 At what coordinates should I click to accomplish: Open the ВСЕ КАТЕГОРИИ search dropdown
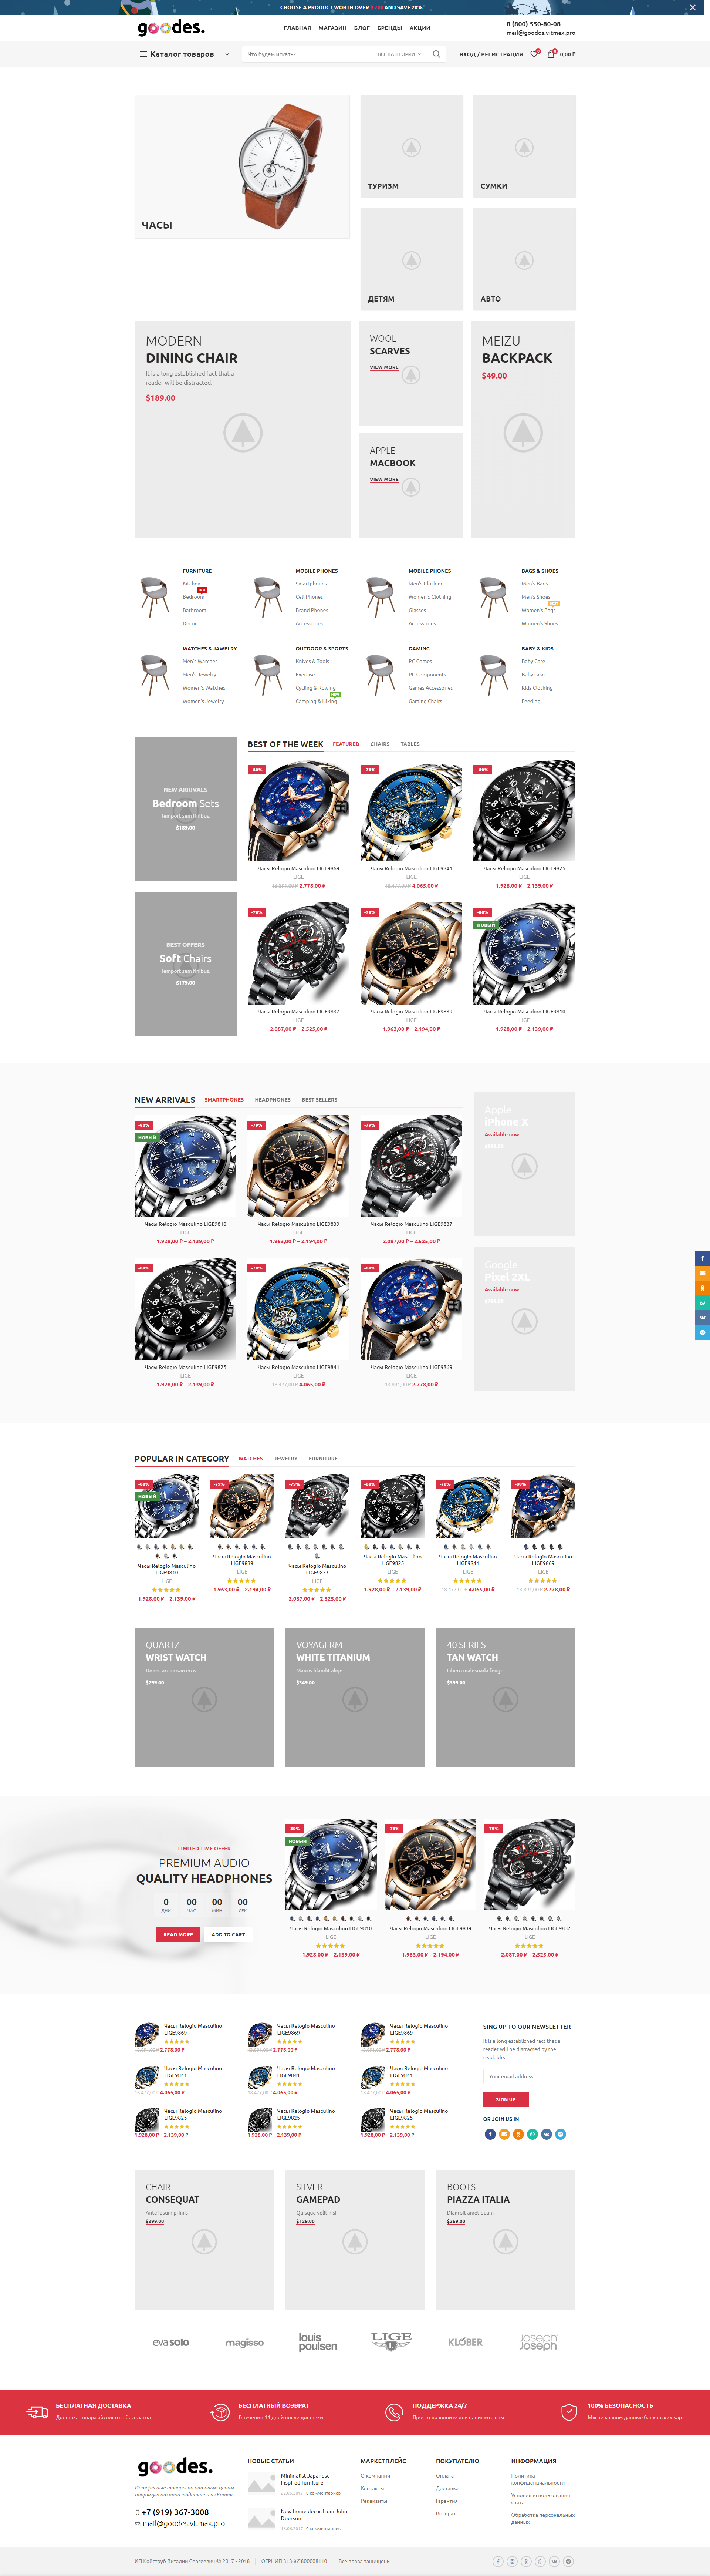point(399,54)
